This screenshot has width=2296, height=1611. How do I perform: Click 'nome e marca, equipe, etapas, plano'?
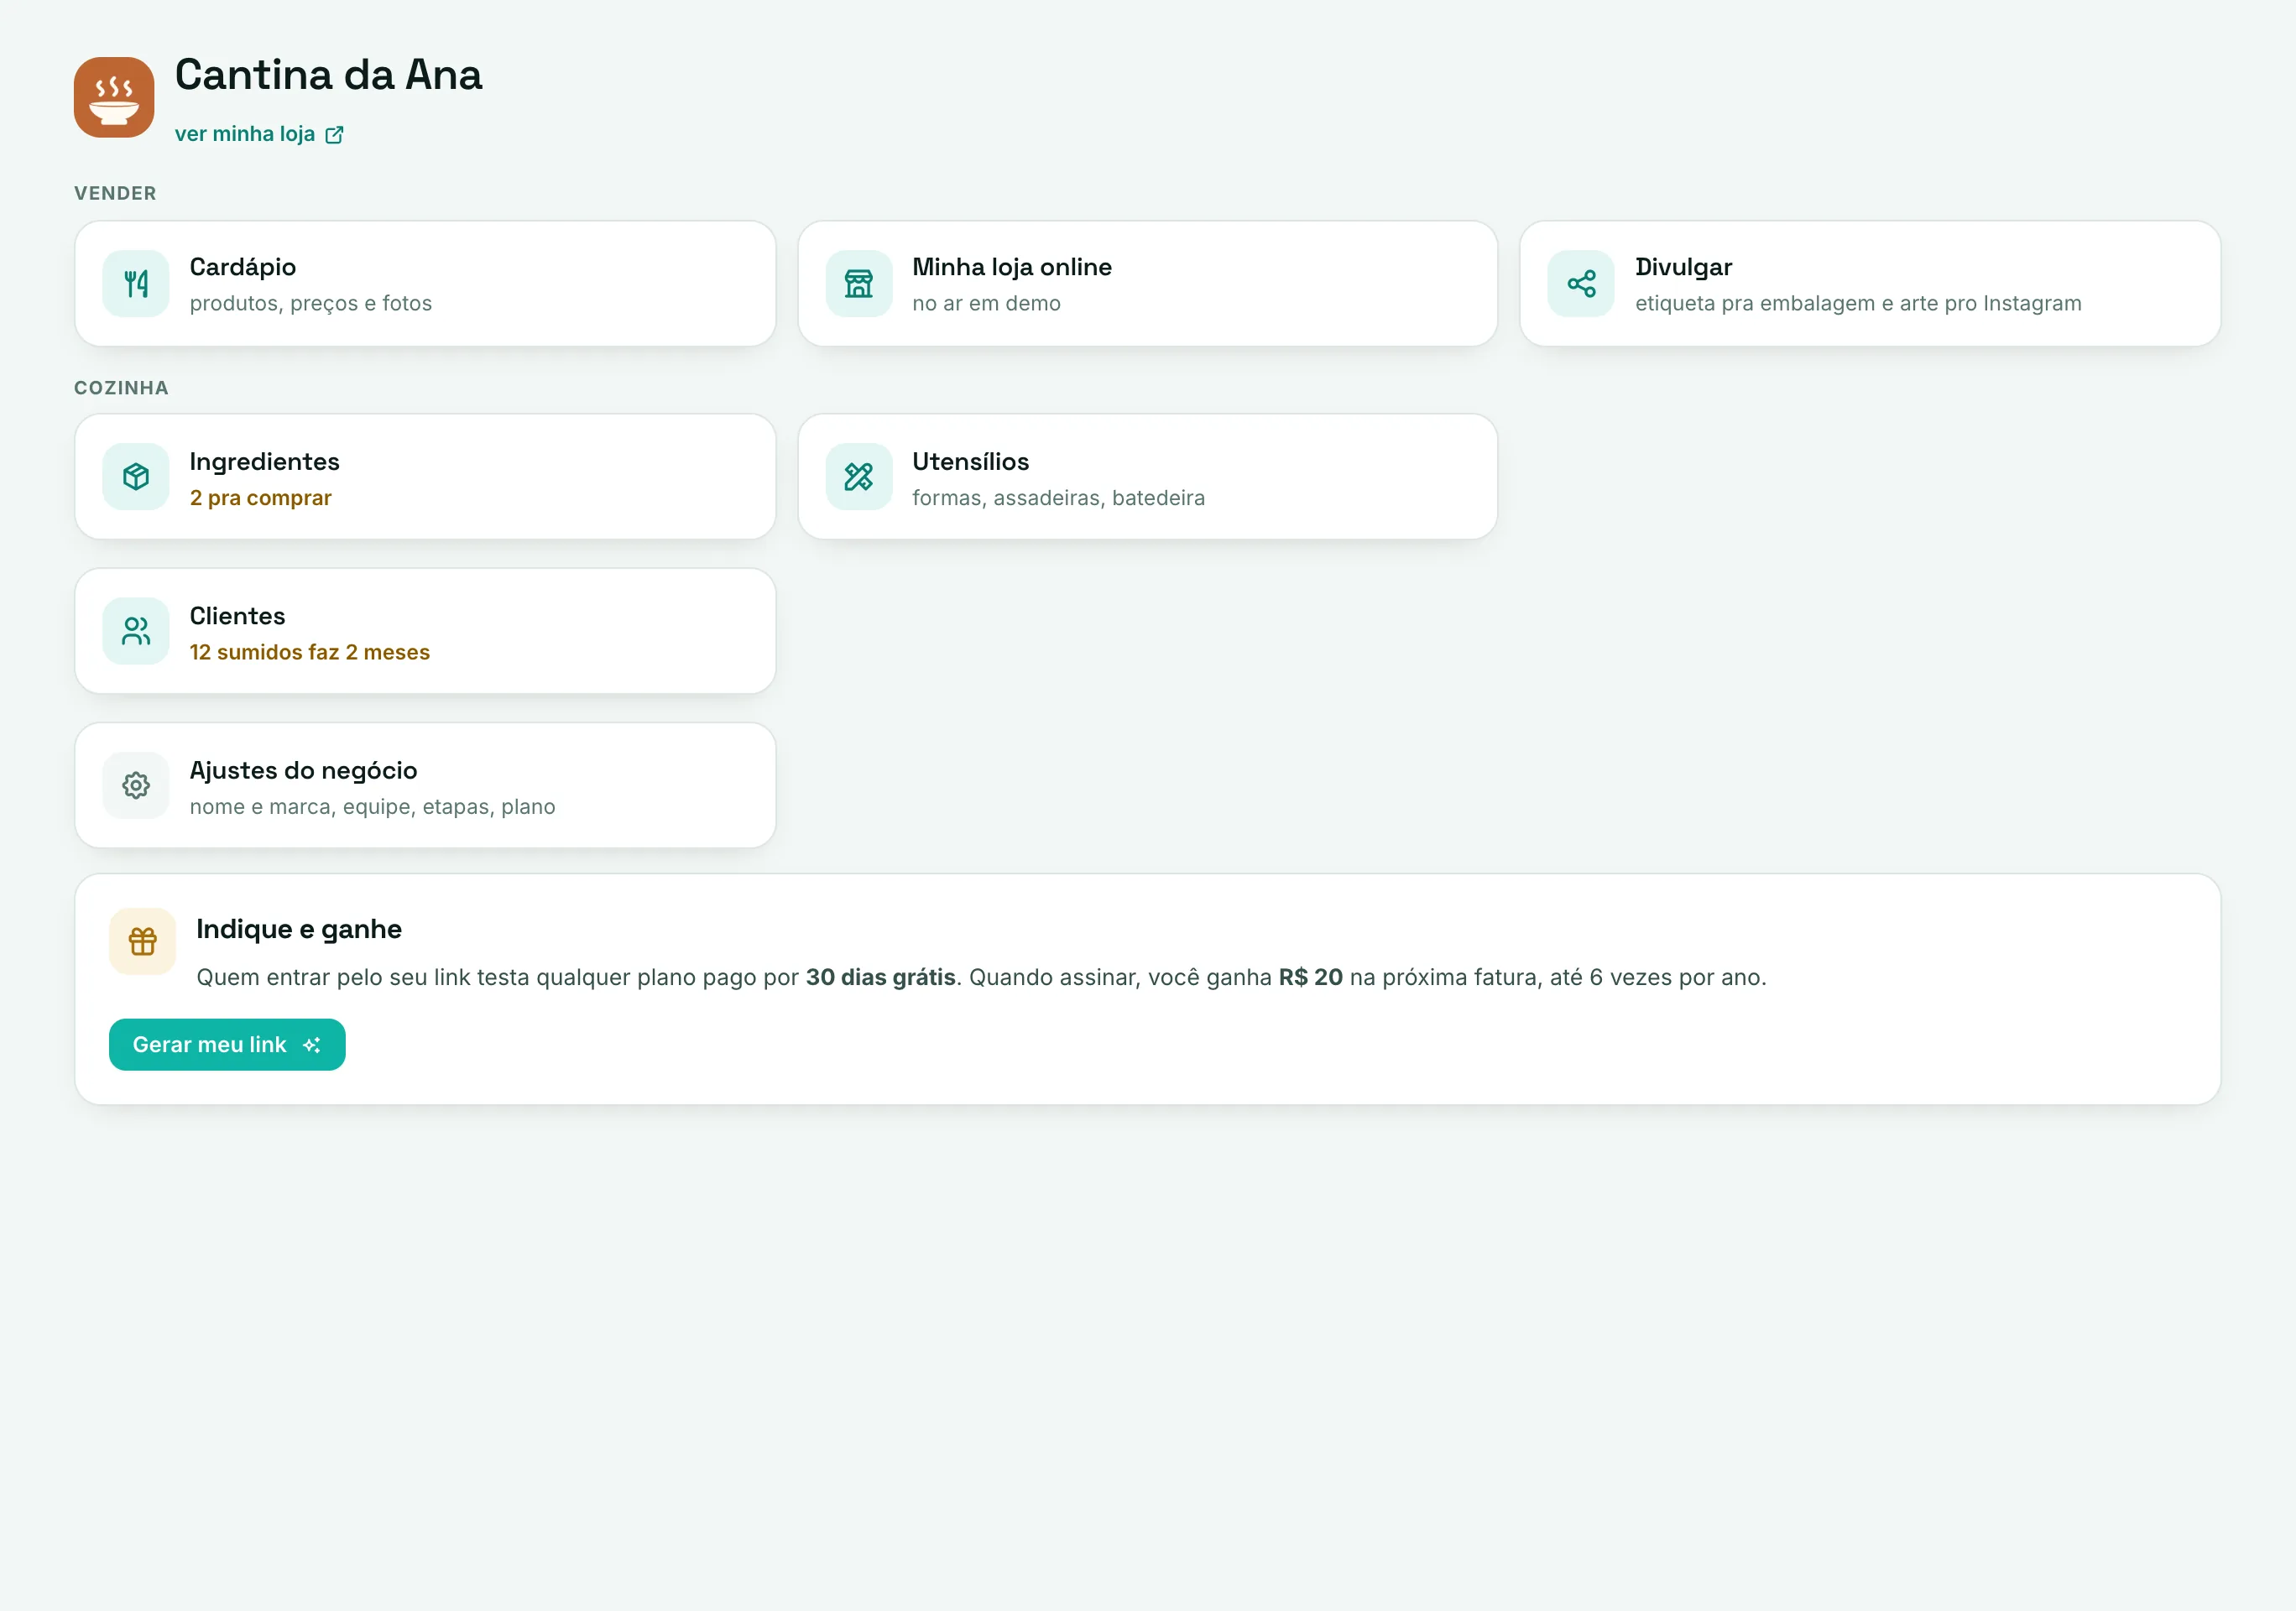(373, 807)
